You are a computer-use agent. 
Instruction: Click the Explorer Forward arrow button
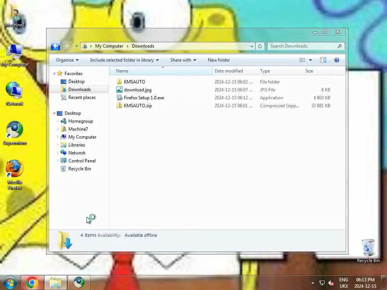(x=67, y=46)
